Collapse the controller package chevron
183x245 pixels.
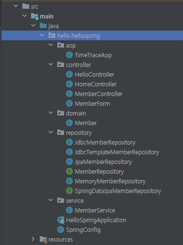tap(51, 65)
